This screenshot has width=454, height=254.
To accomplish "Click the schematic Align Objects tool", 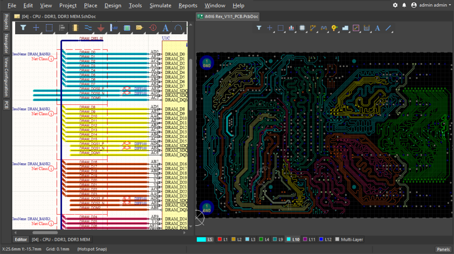I will 62,28.
